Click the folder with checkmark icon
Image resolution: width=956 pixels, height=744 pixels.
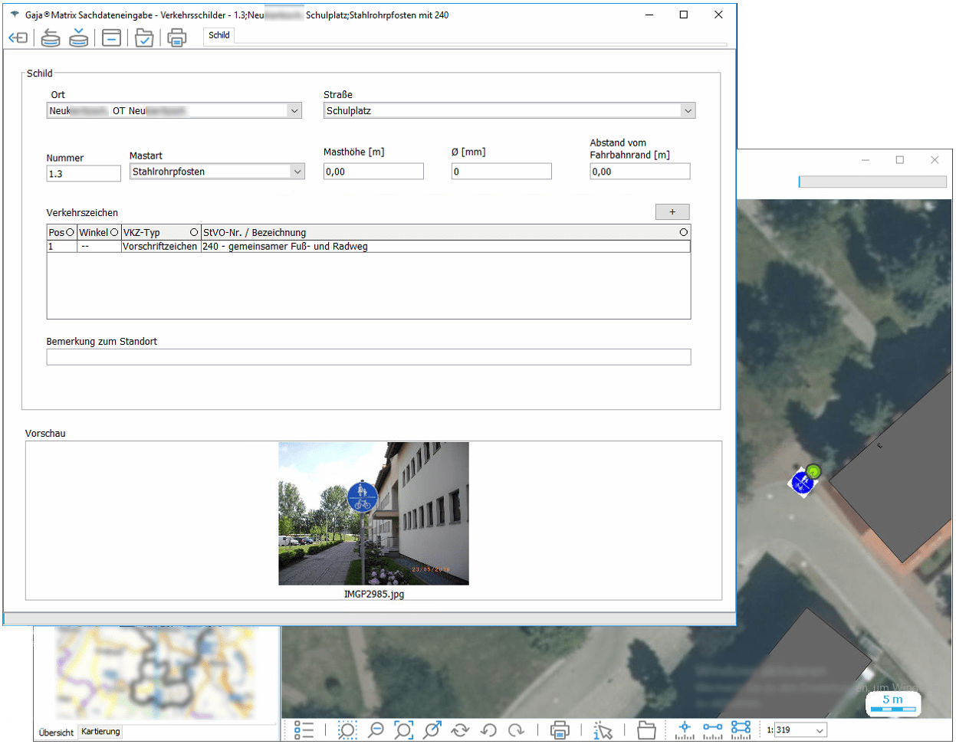click(144, 38)
